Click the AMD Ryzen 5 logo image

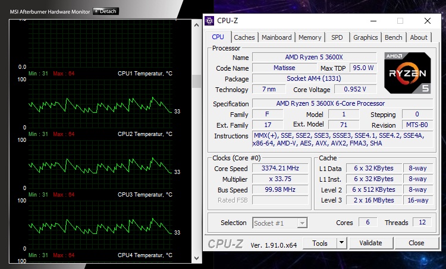(407, 73)
